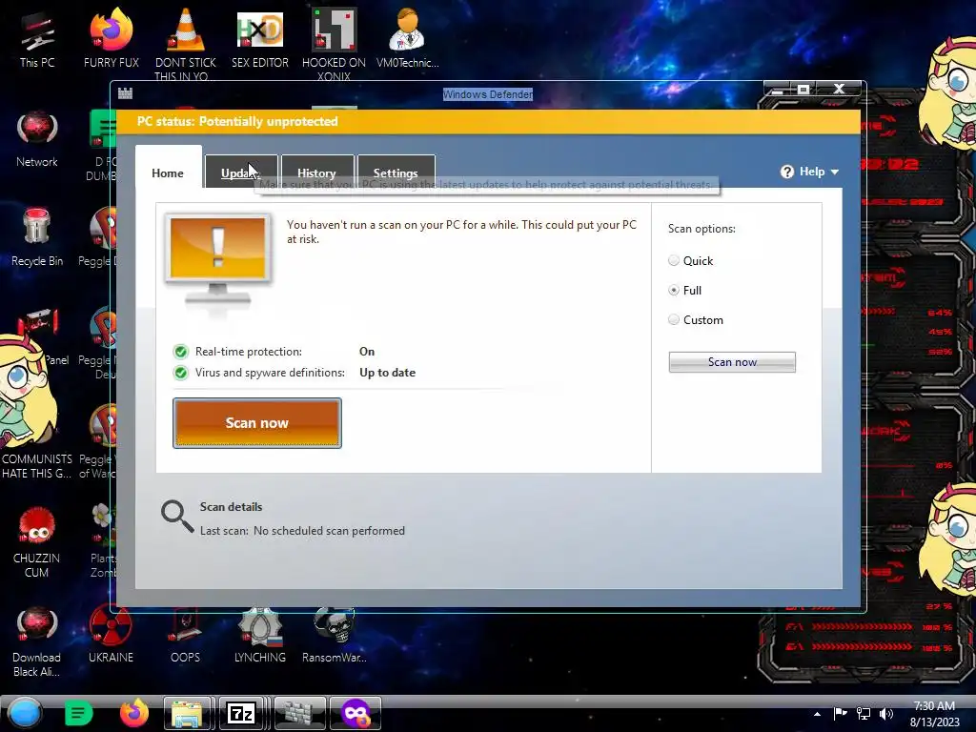Click 'Last scan: No scheduled scan performed' text
This screenshot has height=732, width=976.
click(x=302, y=531)
